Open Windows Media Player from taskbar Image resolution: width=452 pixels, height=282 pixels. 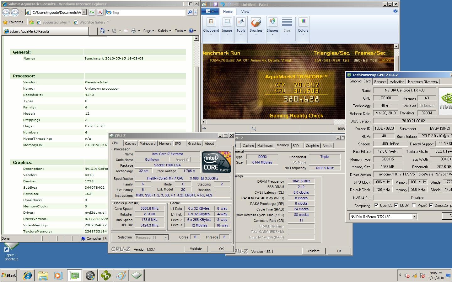point(58,275)
